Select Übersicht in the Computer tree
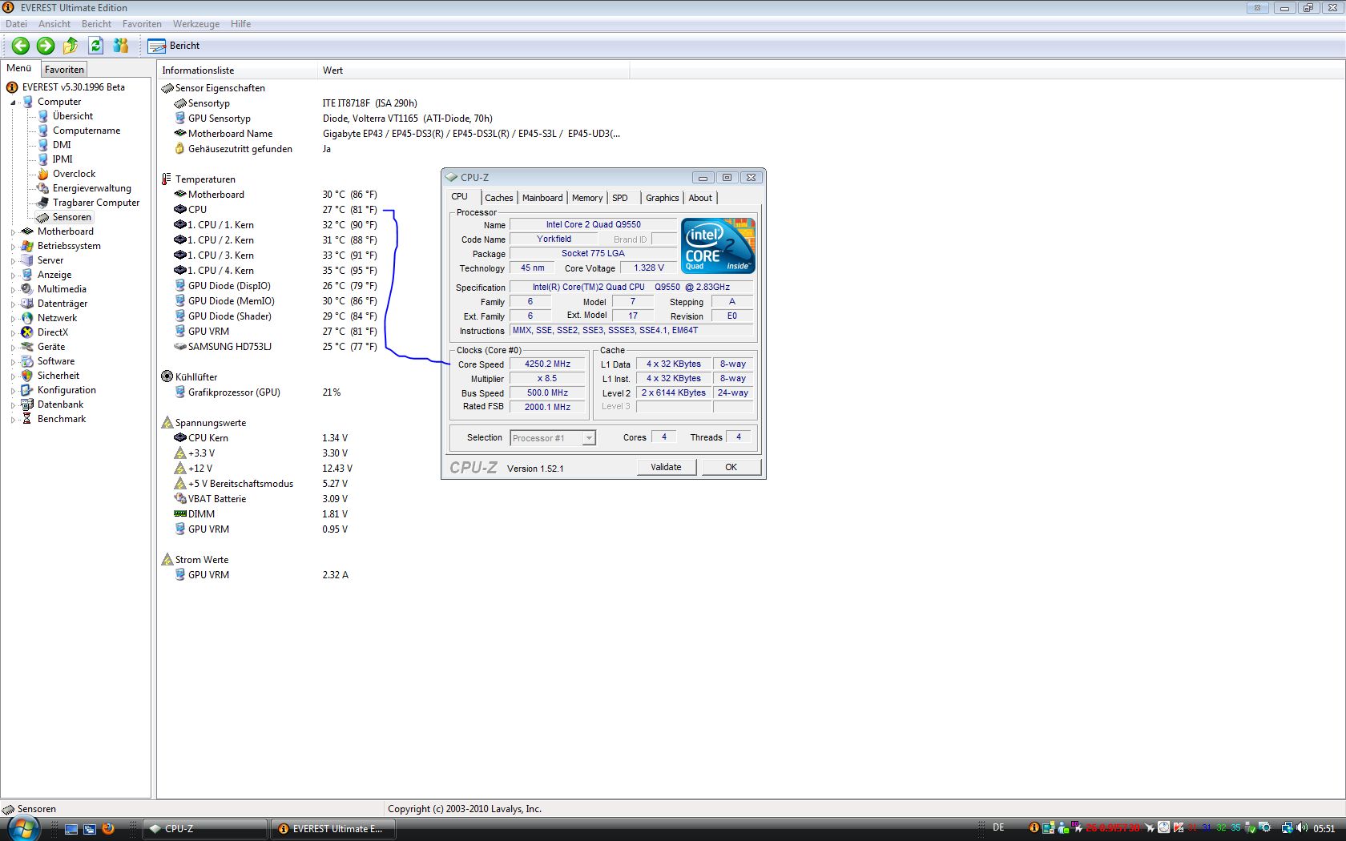This screenshot has width=1346, height=841. [x=73, y=116]
